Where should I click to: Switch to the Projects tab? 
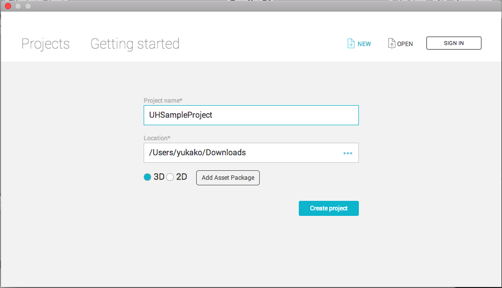(46, 44)
